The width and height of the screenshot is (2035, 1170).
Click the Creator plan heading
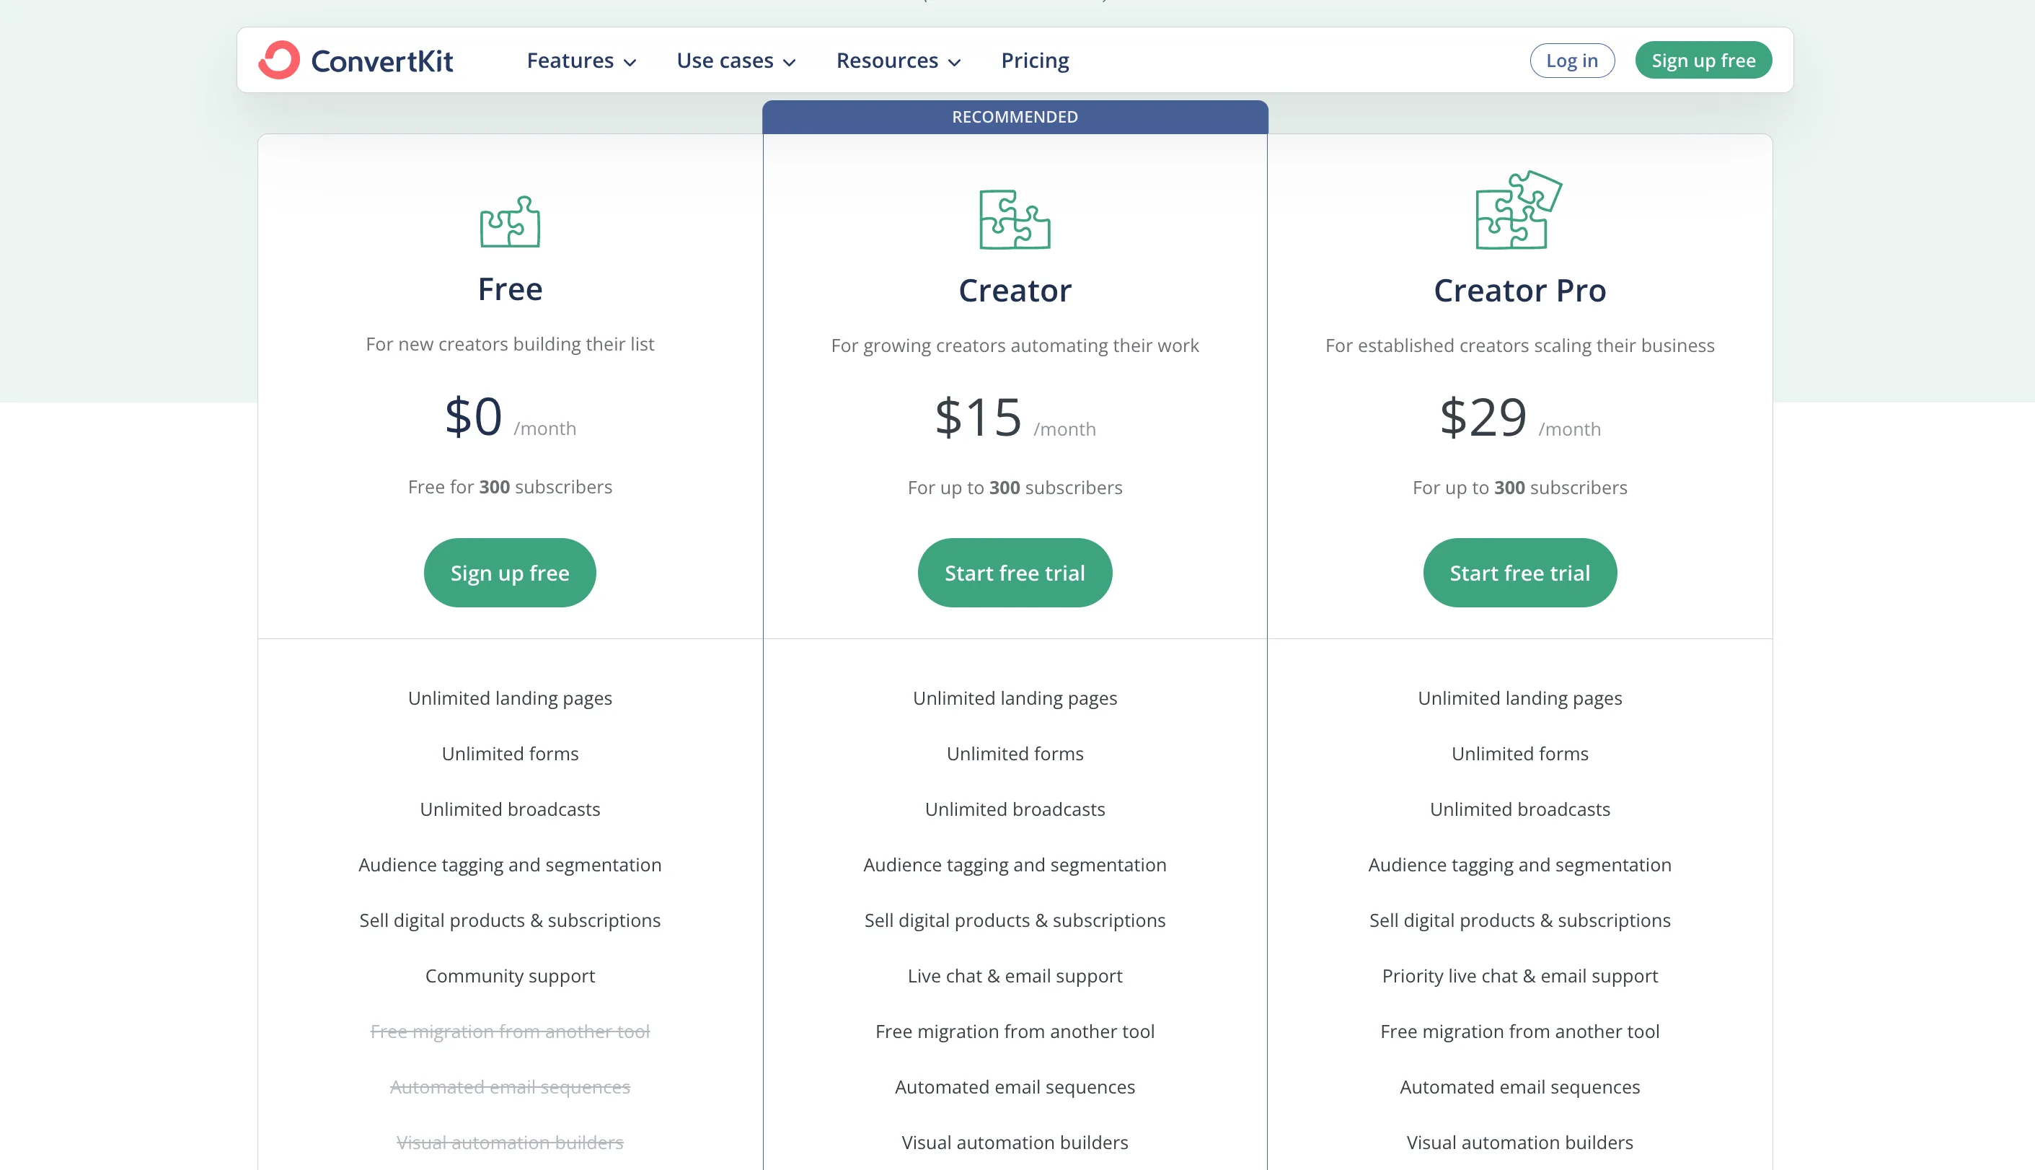[x=1015, y=291]
